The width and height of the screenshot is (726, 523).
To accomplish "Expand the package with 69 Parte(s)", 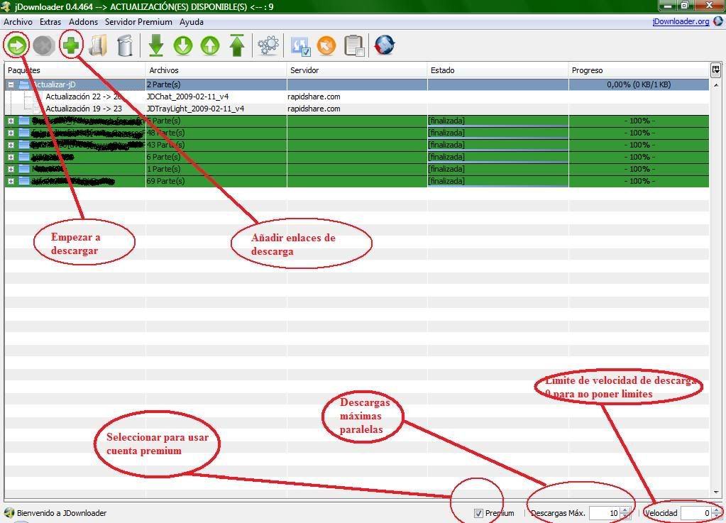I will point(11,181).
